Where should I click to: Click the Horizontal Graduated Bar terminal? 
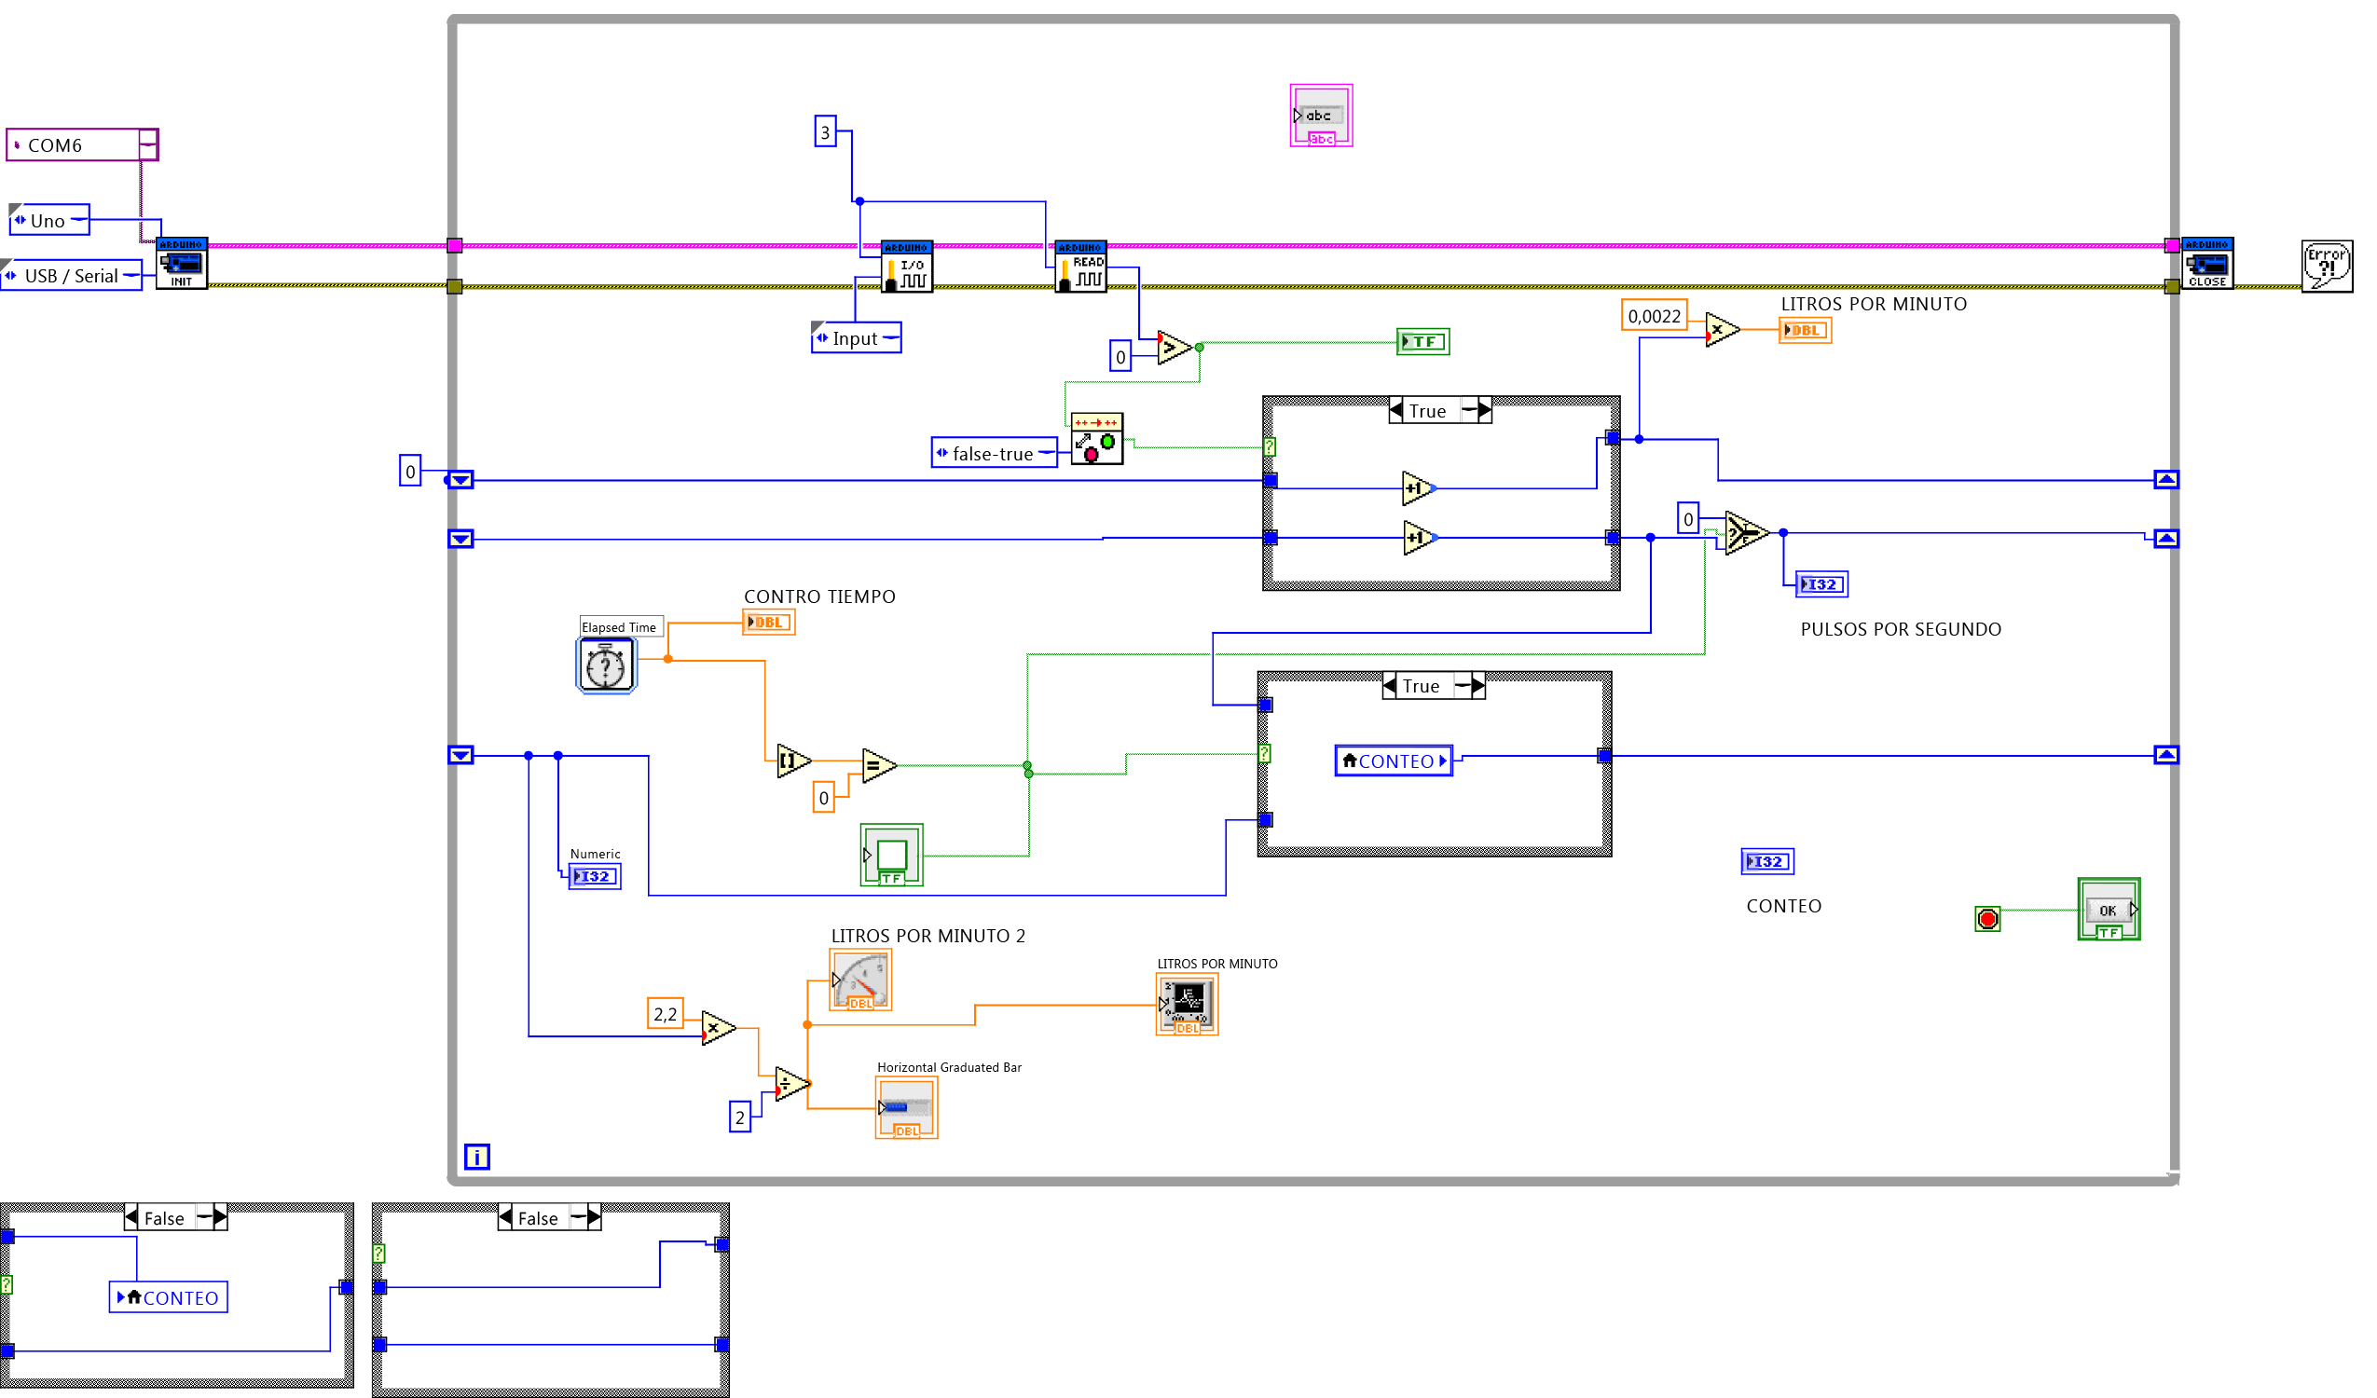click(x=906, y=1109)
